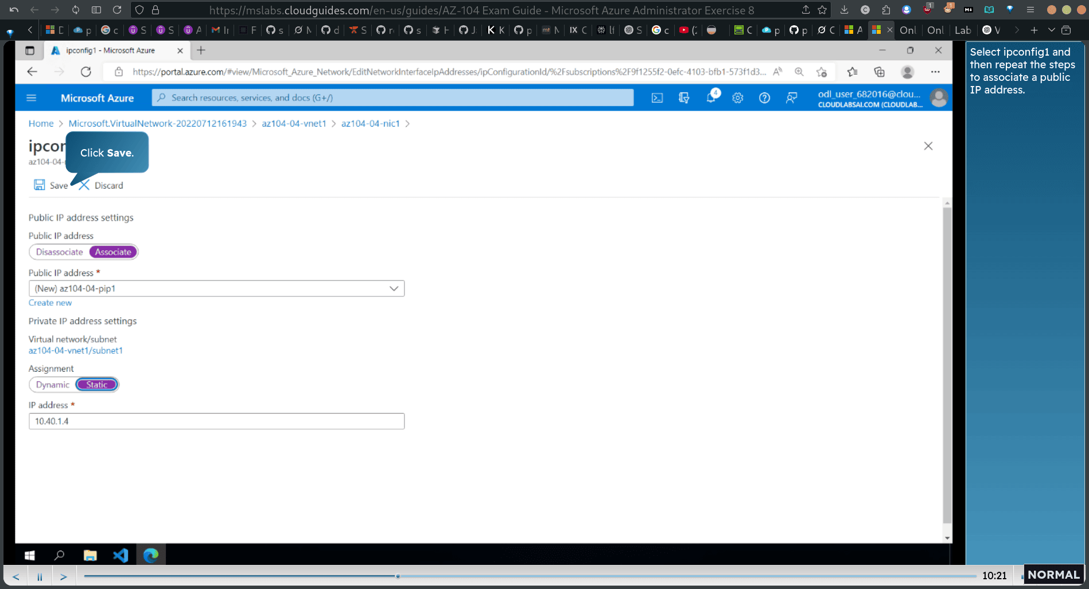Viewport: 1089px width, 589px height.
Task: Select Disassociate for public IP address
Action: pos(59,252)
